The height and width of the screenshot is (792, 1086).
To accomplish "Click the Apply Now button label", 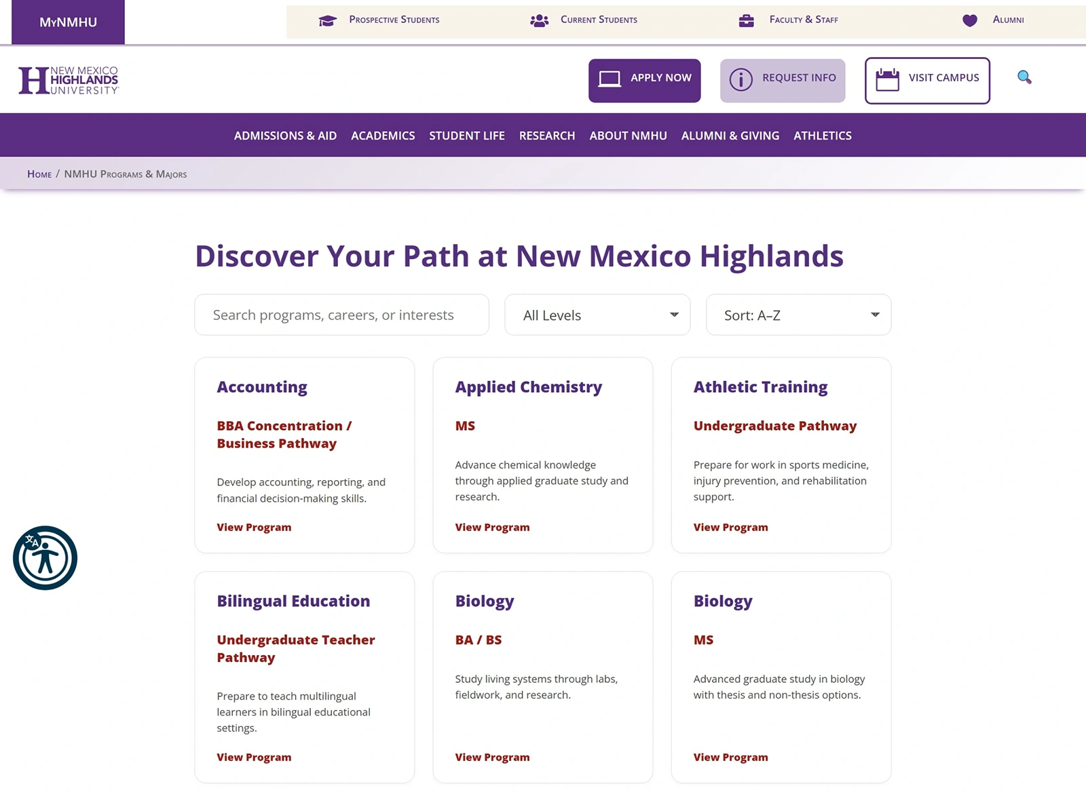I will [x=661, y=78].
